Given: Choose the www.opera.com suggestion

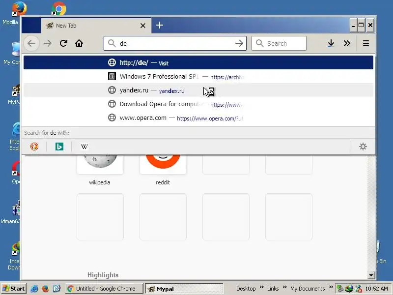Looking at the screenshot, I should point(198,118).
